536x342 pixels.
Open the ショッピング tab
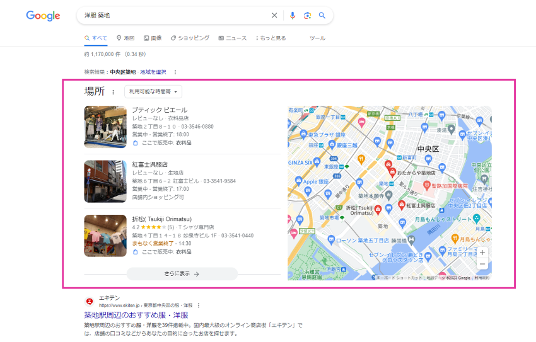[190, 38]
